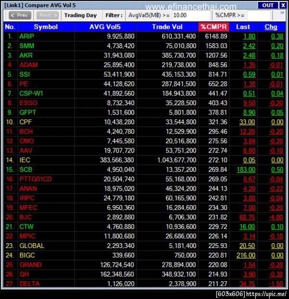Select the GFPT symbol
This screenshot has width=289, height=299.
coord(27,113)
